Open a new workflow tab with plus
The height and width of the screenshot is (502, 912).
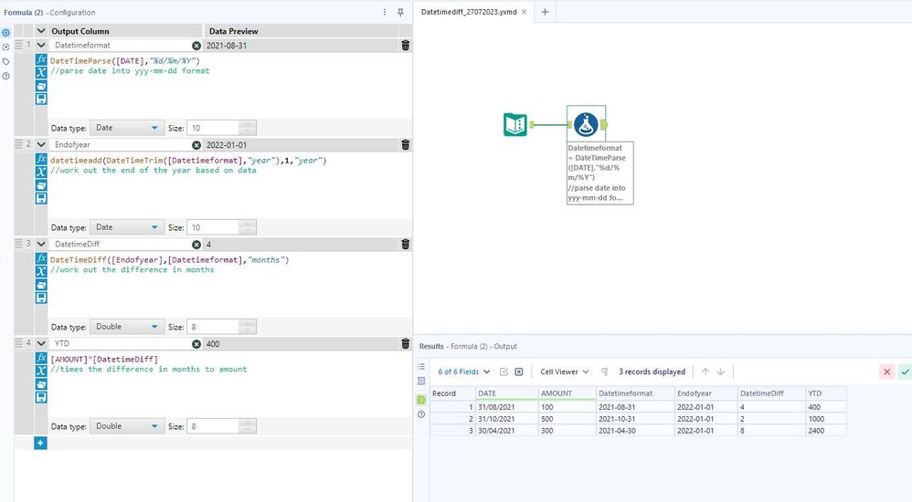(545, 12)
